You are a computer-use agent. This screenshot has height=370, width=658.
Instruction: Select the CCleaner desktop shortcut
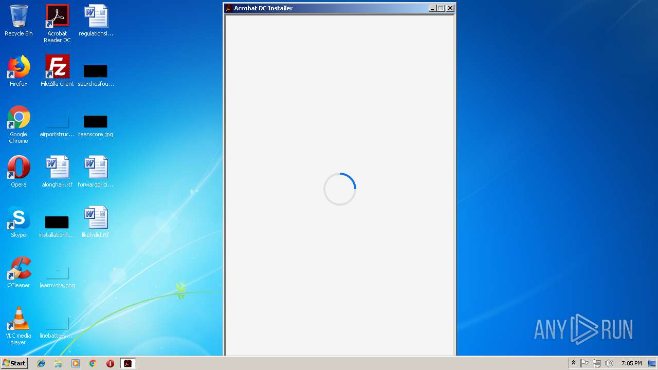pyautogui.click(x=19, y=272)
